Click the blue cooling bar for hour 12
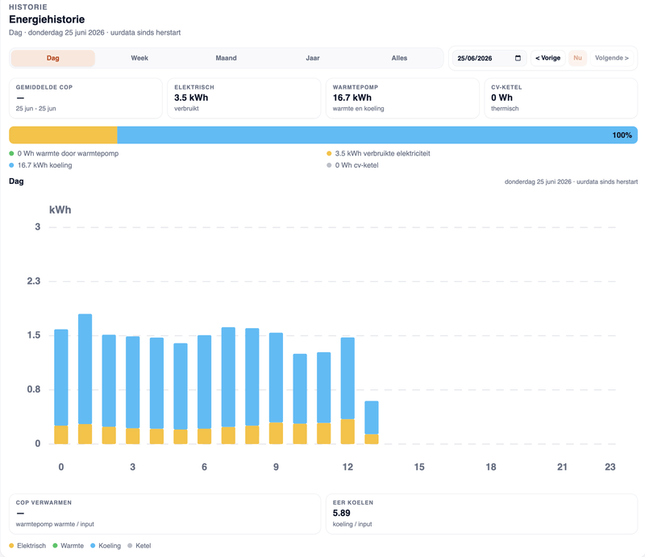This screenshot has width=645, height=557. point(347,378)
